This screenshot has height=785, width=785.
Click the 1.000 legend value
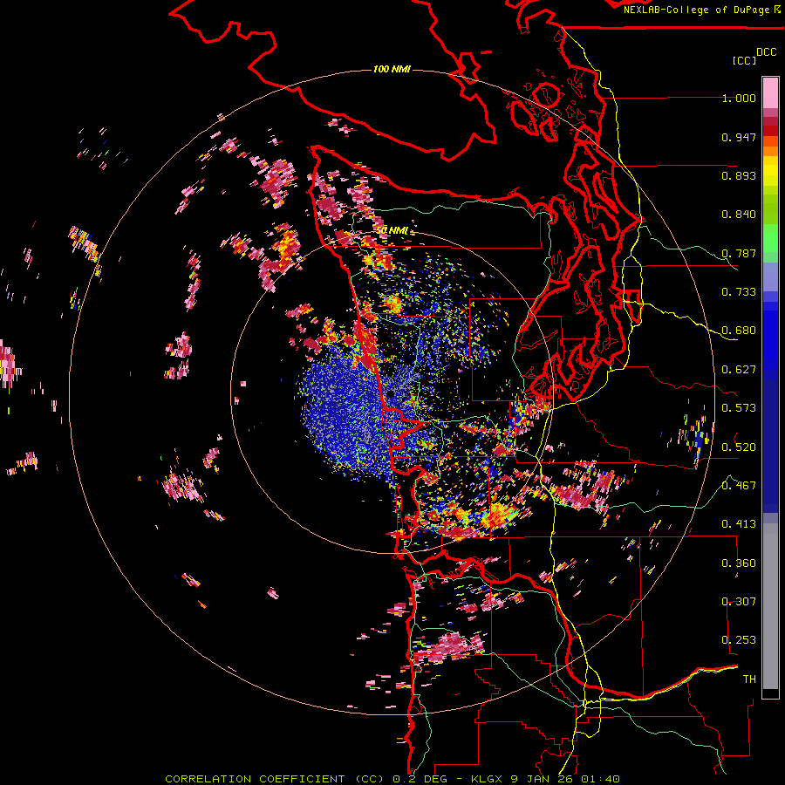coord(739,98)
